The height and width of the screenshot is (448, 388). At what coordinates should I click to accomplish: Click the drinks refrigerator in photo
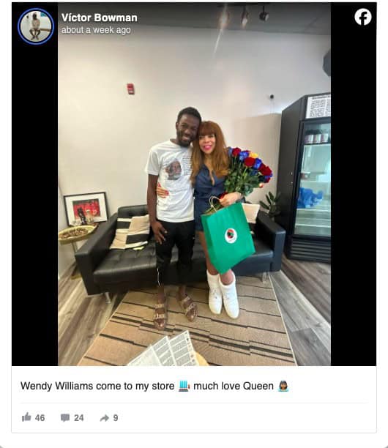click(305, 177)
